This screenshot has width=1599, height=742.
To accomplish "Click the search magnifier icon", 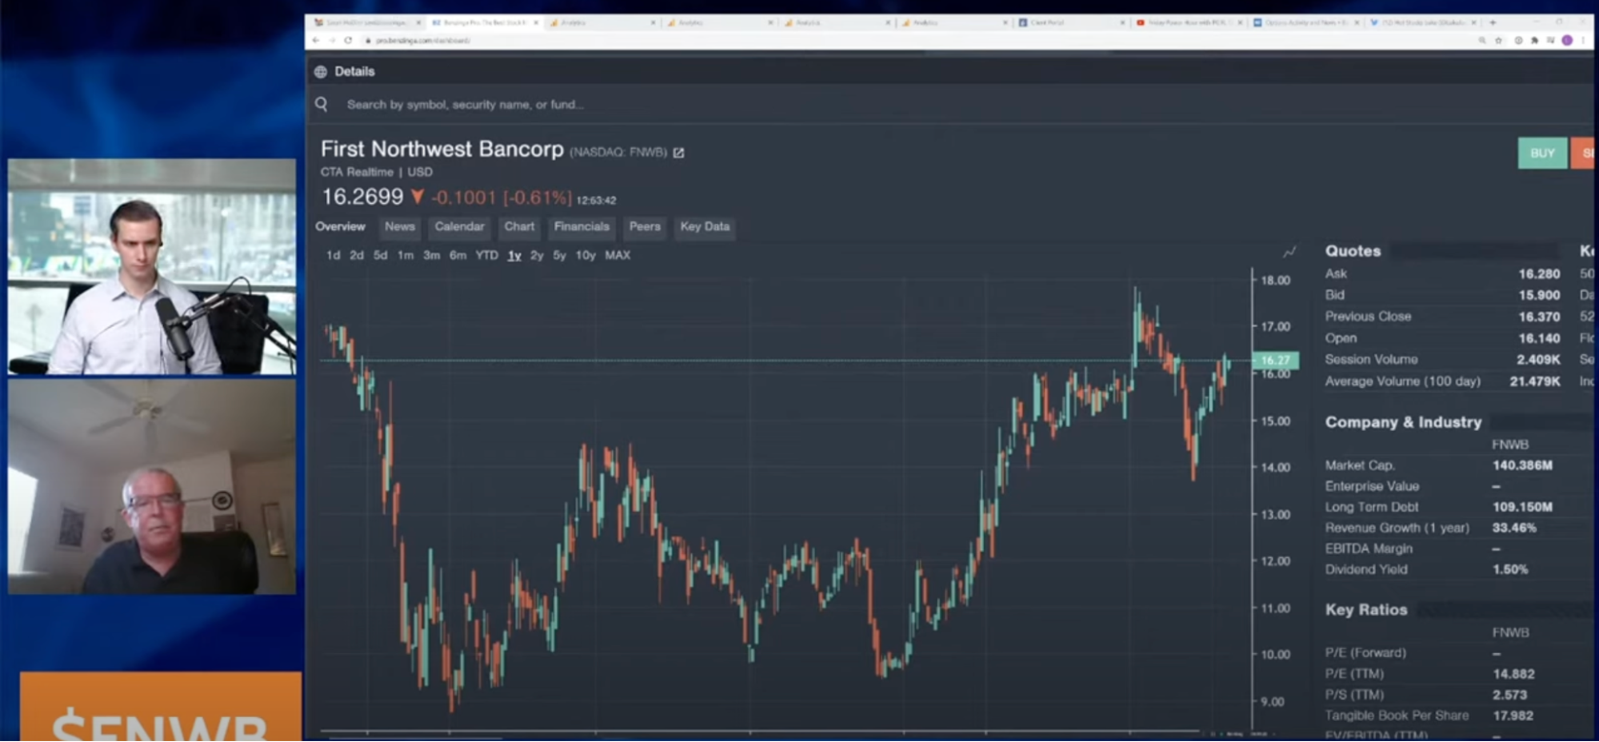I will 322,104.
